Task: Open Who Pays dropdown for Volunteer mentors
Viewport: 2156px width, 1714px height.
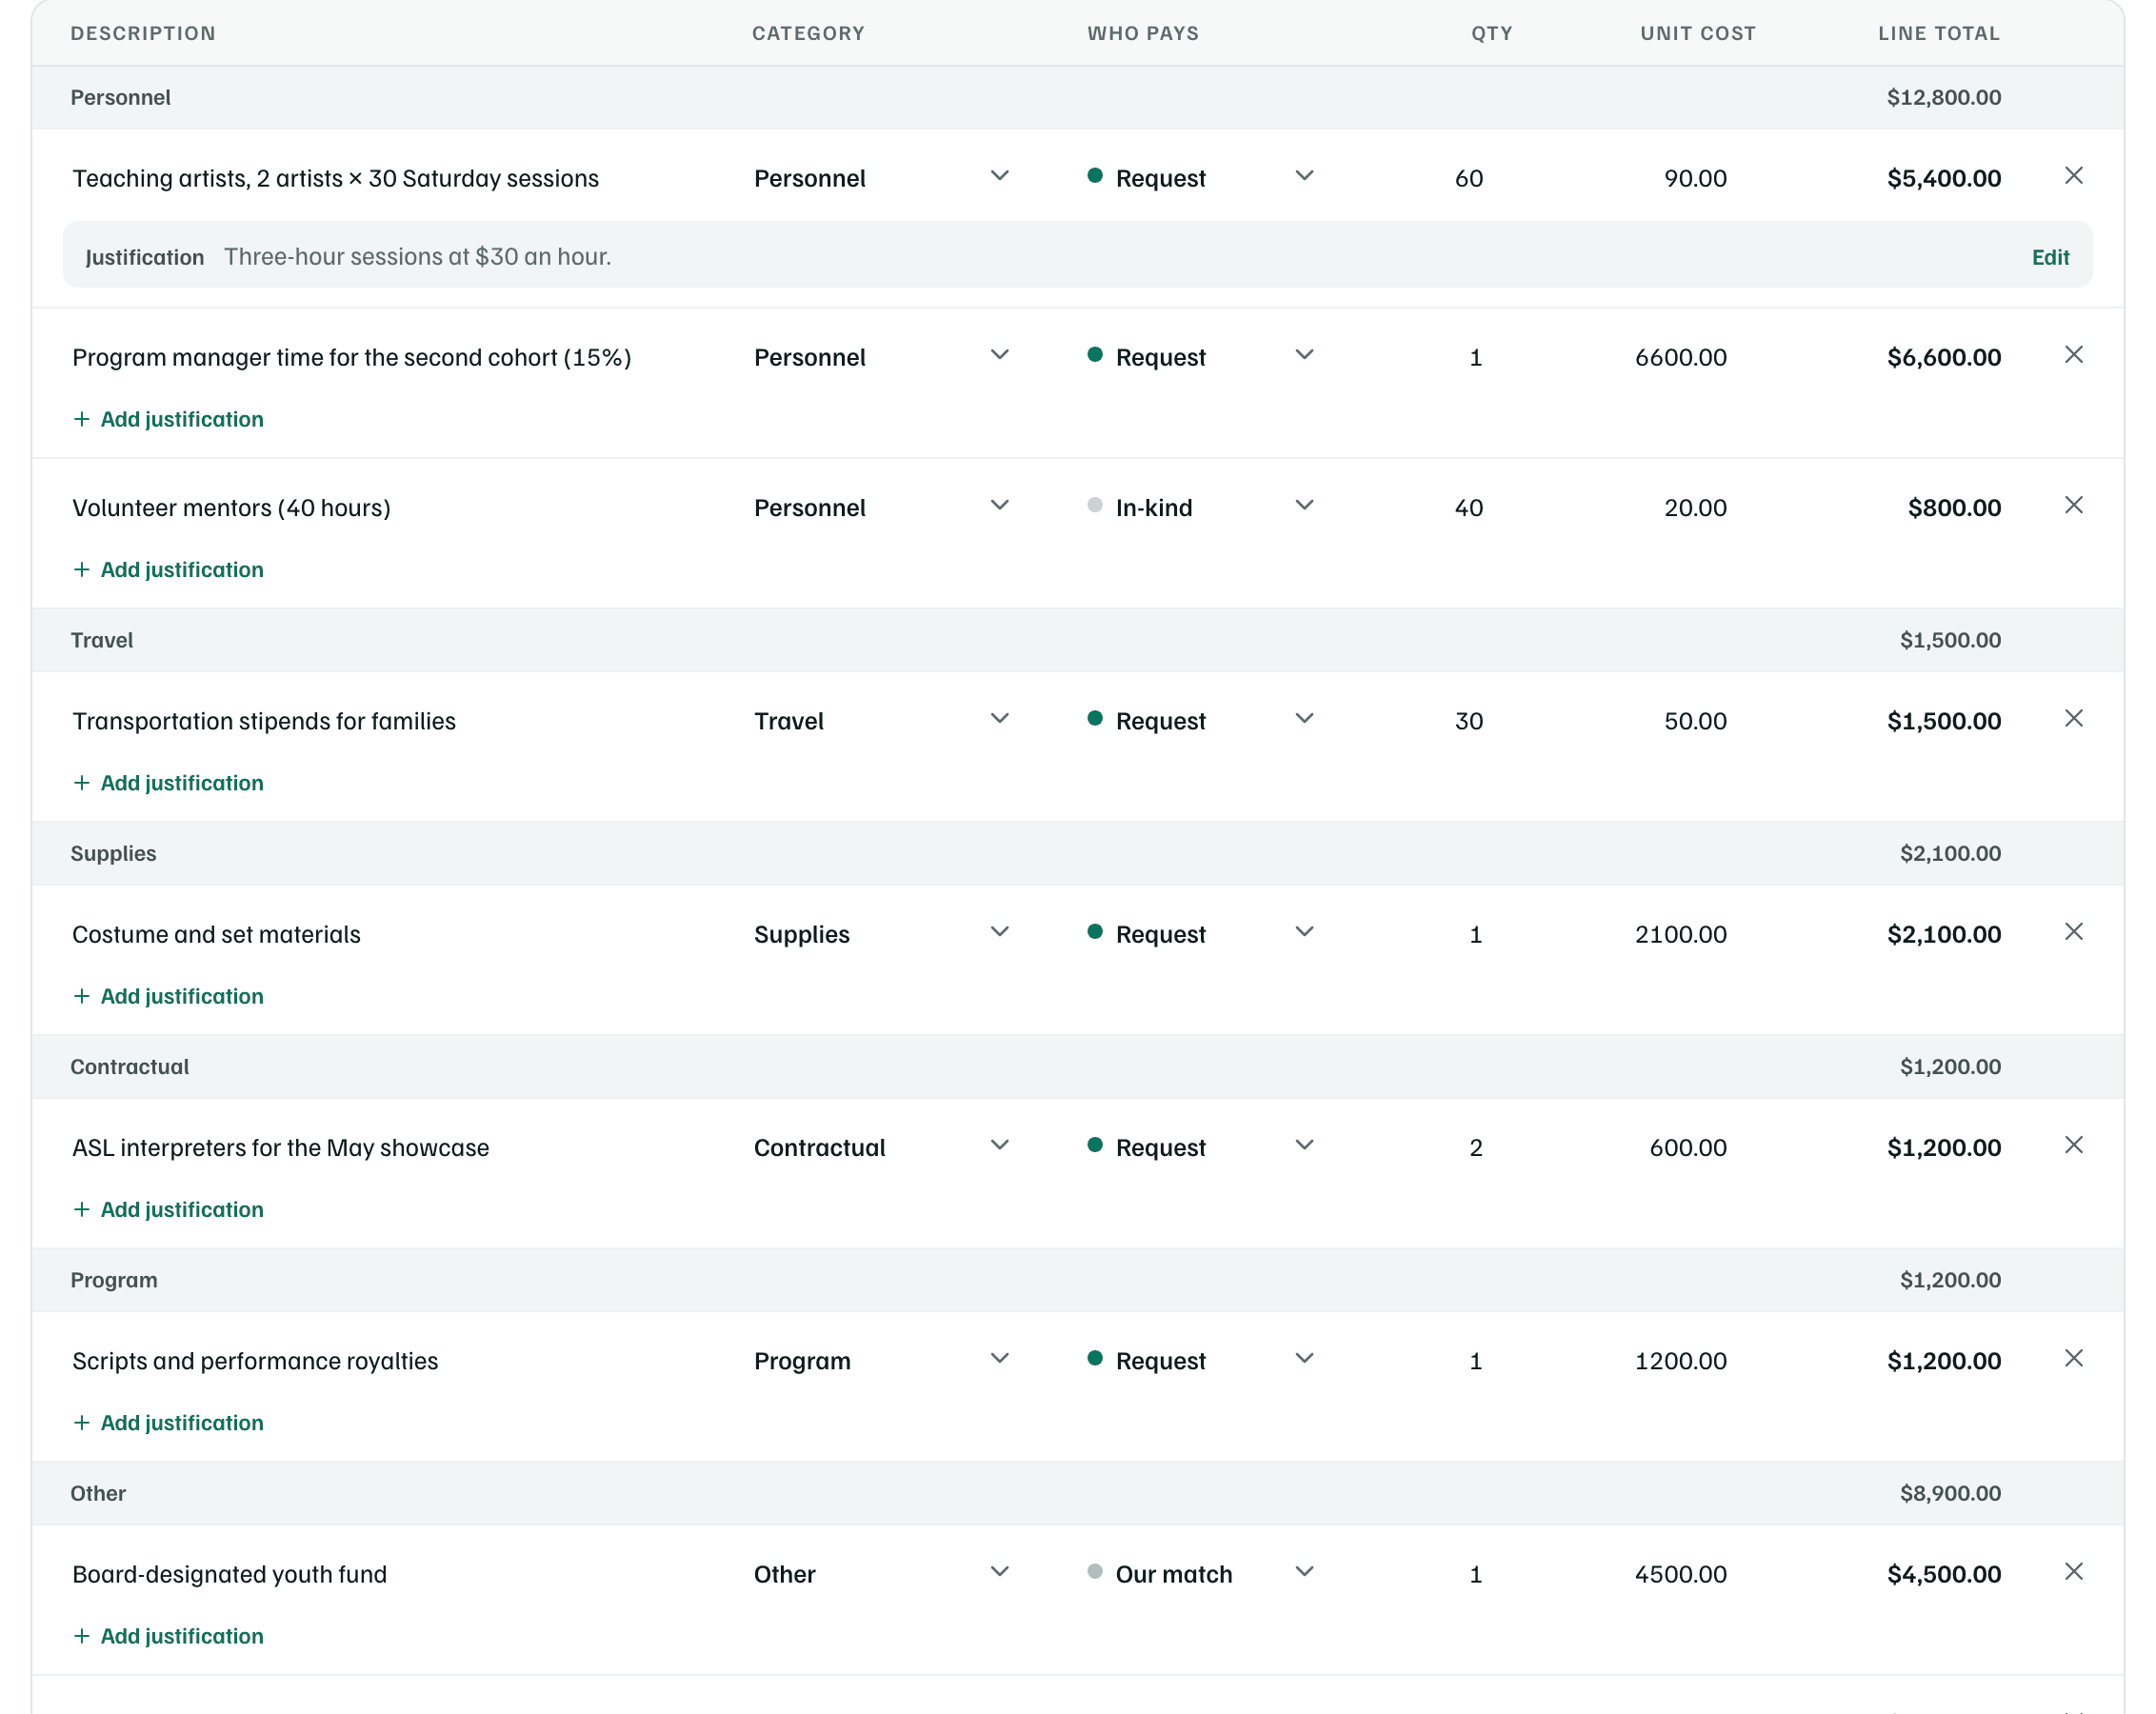Action: pos(1200,507)
